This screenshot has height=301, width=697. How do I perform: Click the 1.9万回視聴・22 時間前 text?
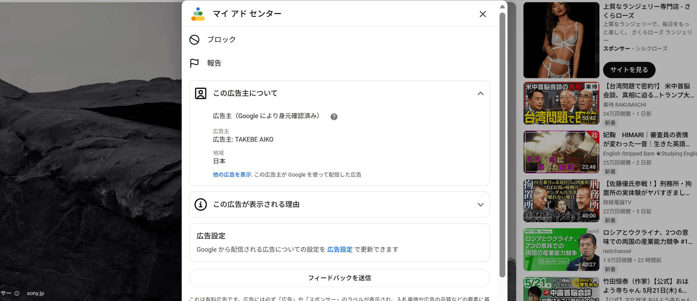(x=632, y=260)
